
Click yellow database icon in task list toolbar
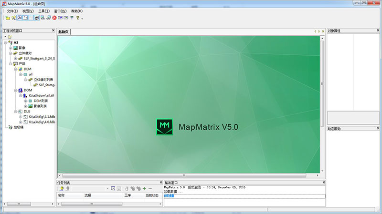coord(62,188)
